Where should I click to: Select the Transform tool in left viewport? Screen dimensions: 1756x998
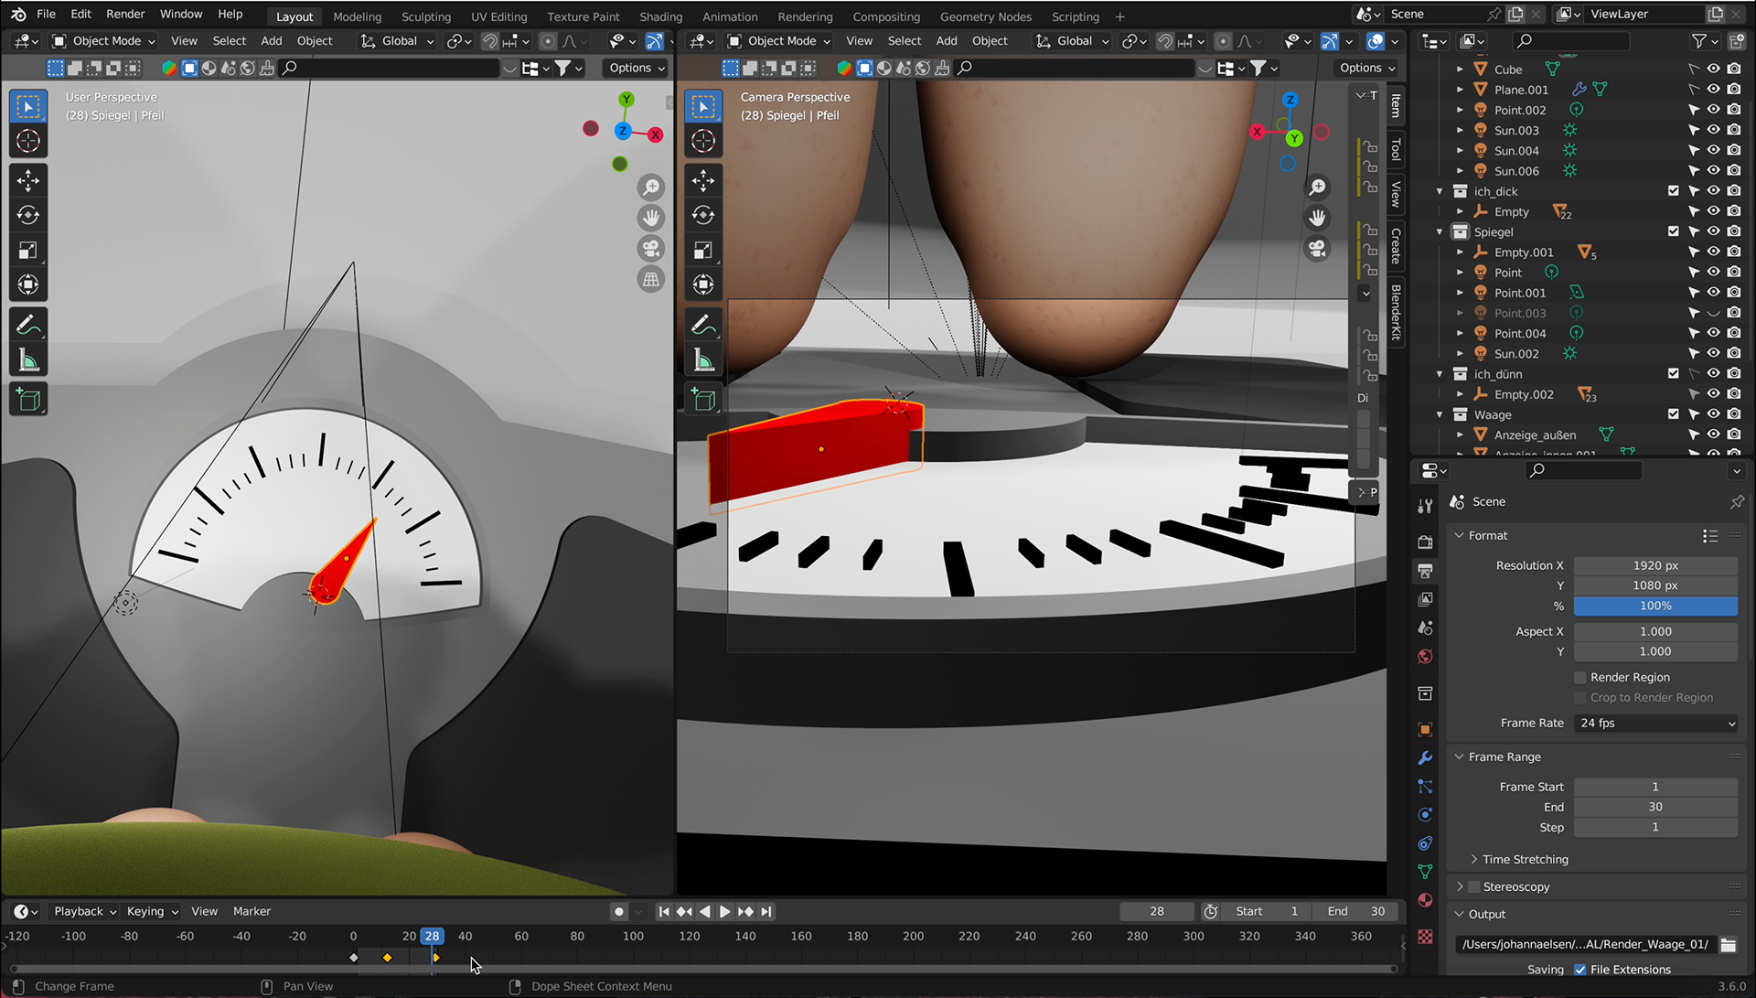[x=28, y=284]
